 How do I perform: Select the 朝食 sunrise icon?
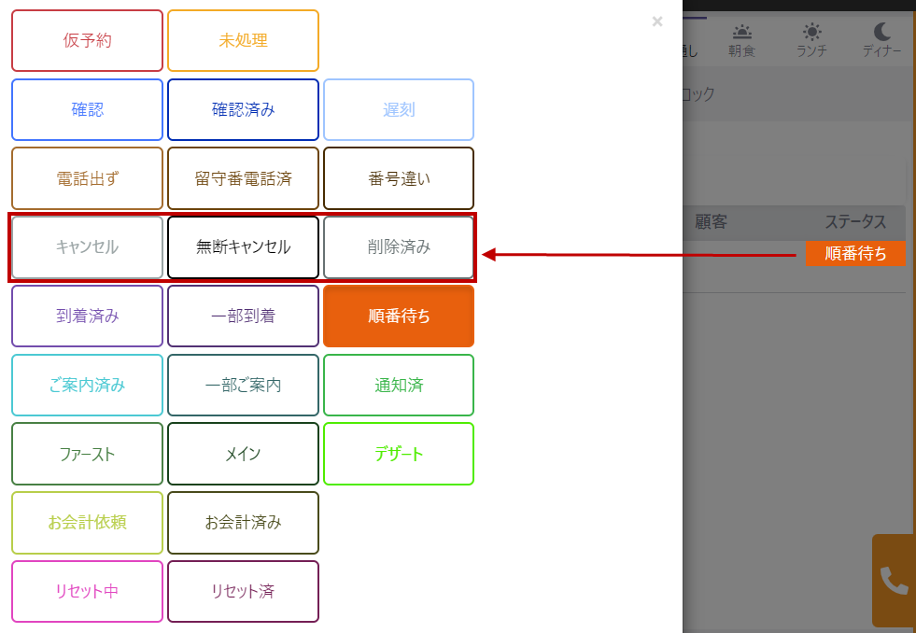click(x=742, y=32)
